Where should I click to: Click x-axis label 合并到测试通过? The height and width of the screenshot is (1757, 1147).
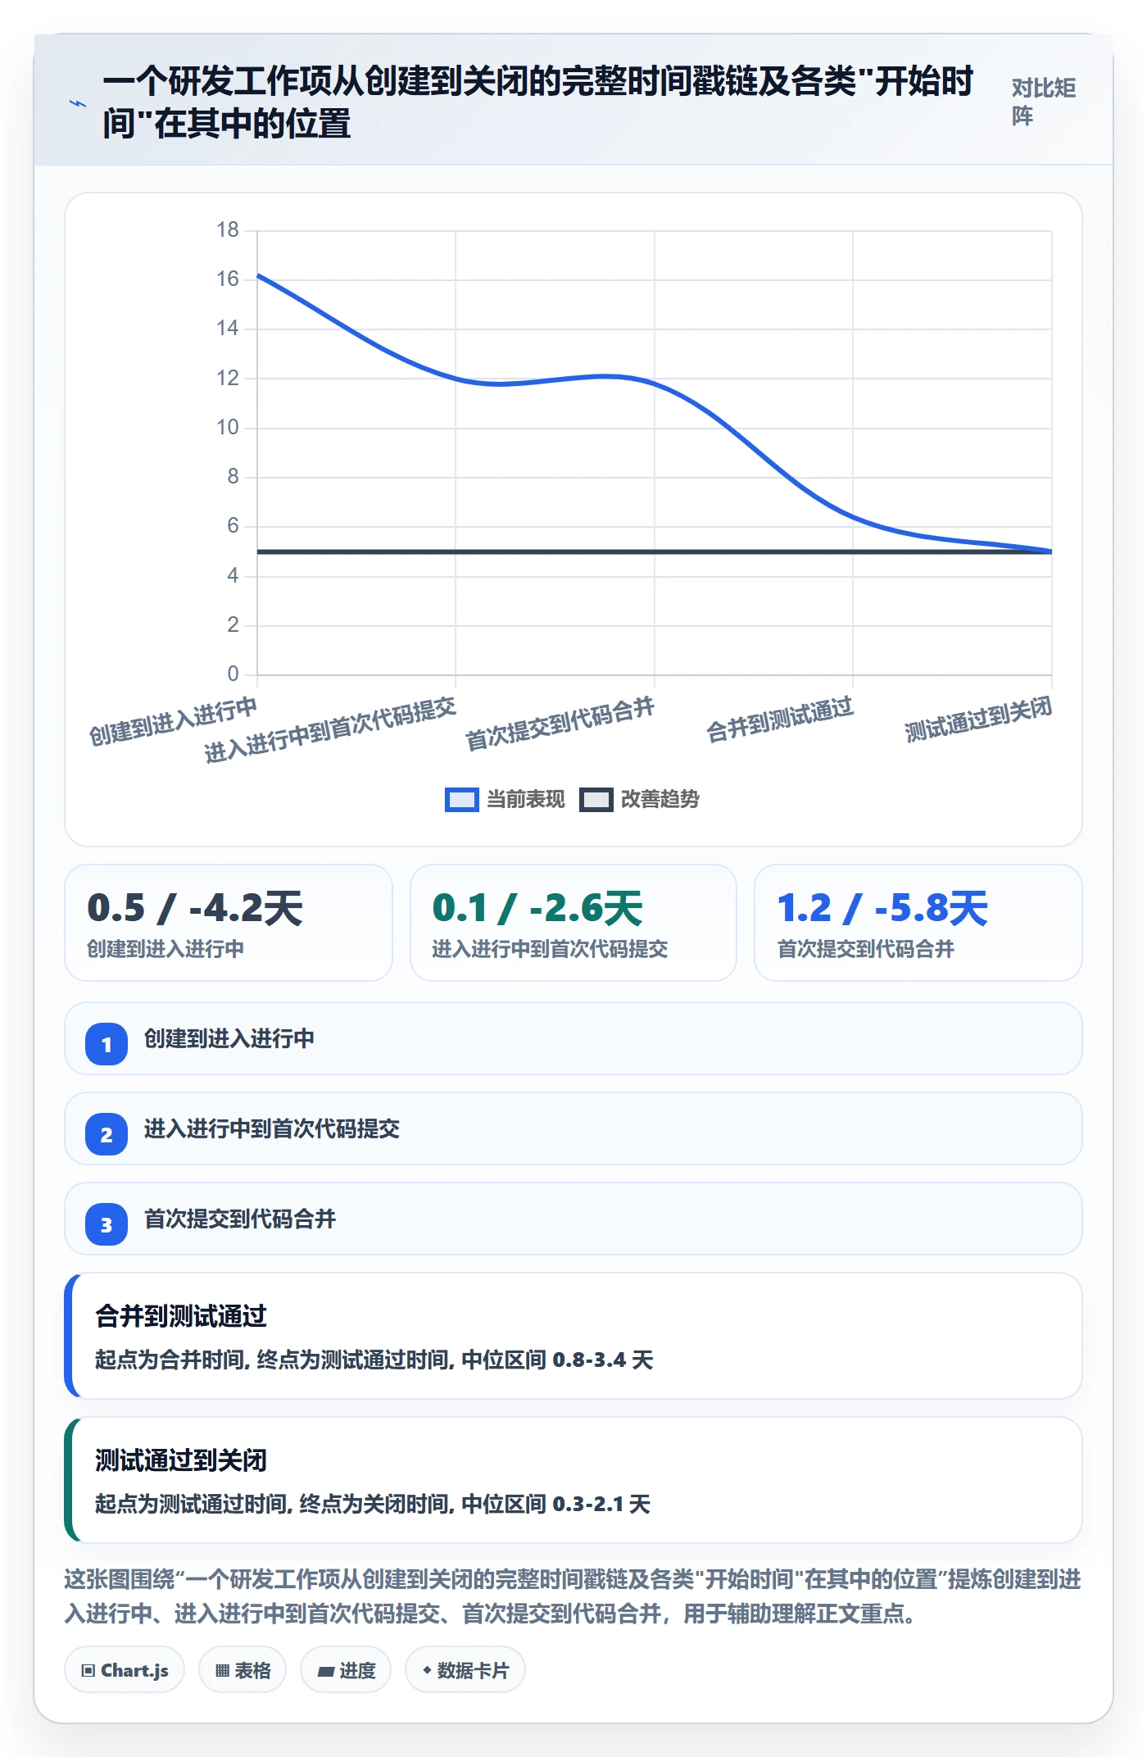(780, 720)
